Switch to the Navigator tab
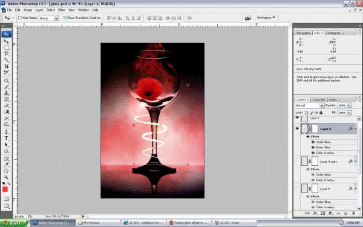Viewport: 363px width, 227px height. (303, 33)
